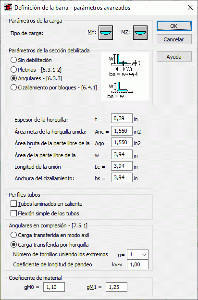The image size is (198, 300).
Task: Click the angle section diagram with bs = w+wl-t
Action: (x=125, y=66)
